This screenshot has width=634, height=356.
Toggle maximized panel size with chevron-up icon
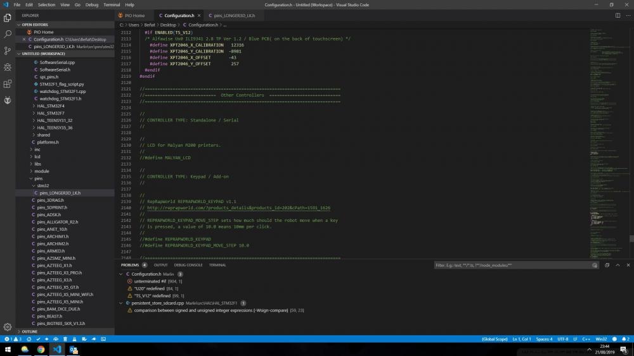coord(618,265)
